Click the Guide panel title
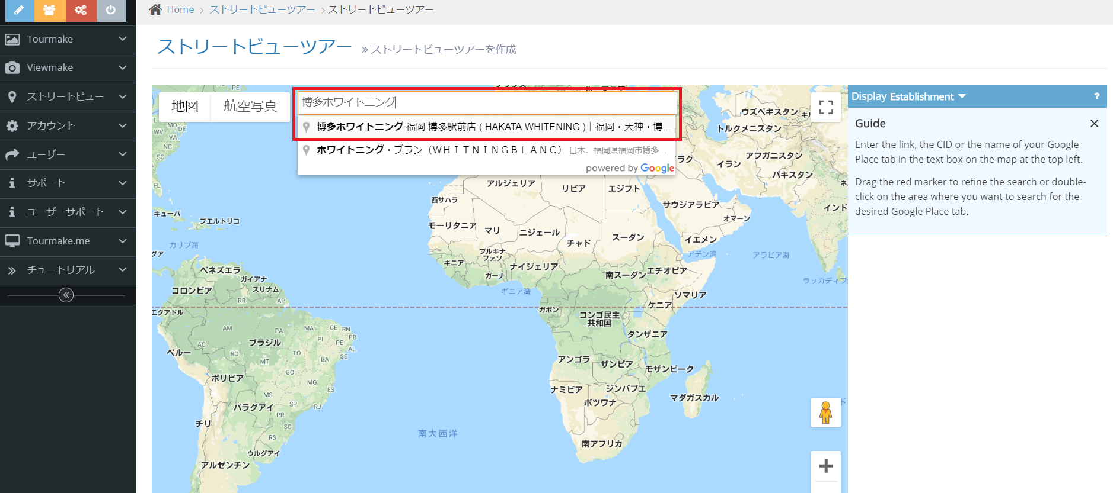1113x493 pixels. click(870, 123)
